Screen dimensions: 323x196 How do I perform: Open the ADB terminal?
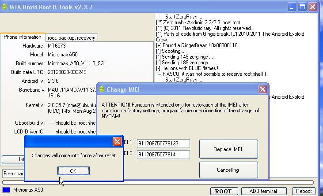[262, 191]
